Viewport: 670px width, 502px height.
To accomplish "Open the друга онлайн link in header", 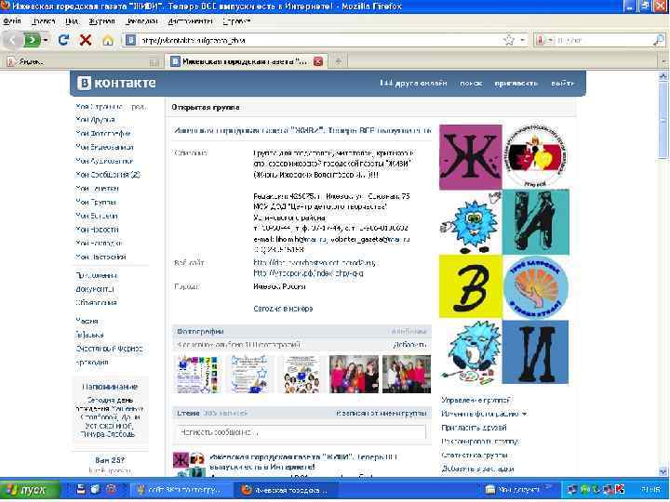I will click(413, 84).
